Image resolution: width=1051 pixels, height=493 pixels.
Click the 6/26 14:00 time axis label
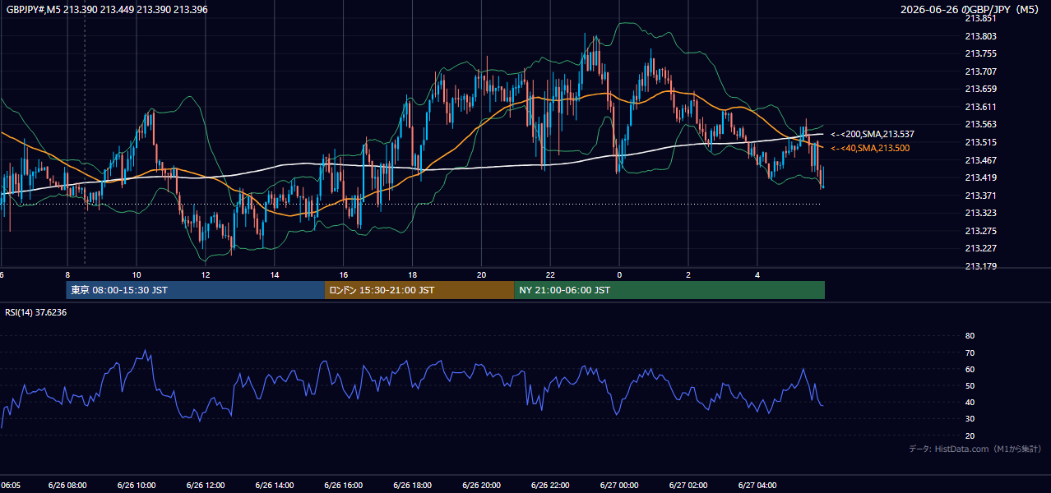tap(275, 486)
